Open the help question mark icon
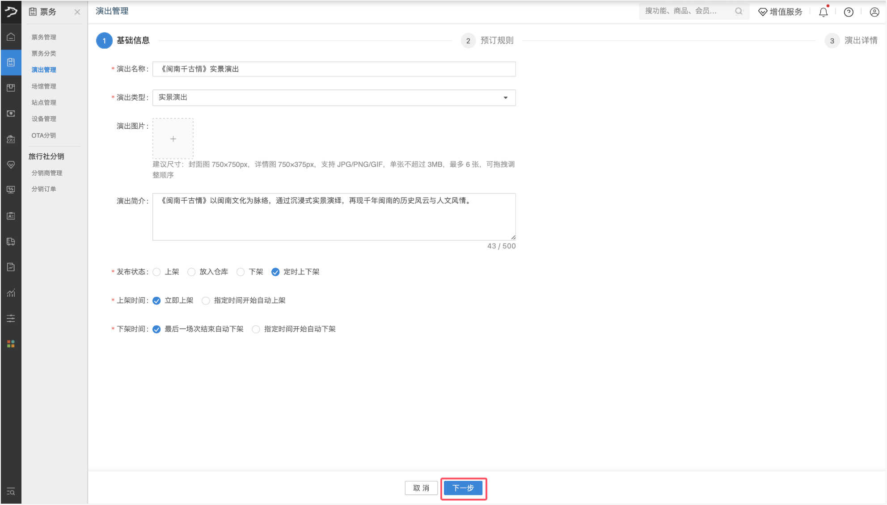Screen dimensions: 887x505 [848, 12]
